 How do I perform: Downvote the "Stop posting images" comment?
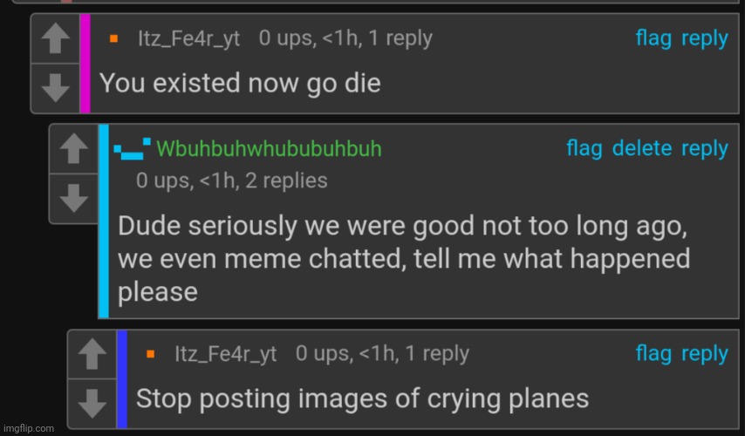click(x=92, y=402)
